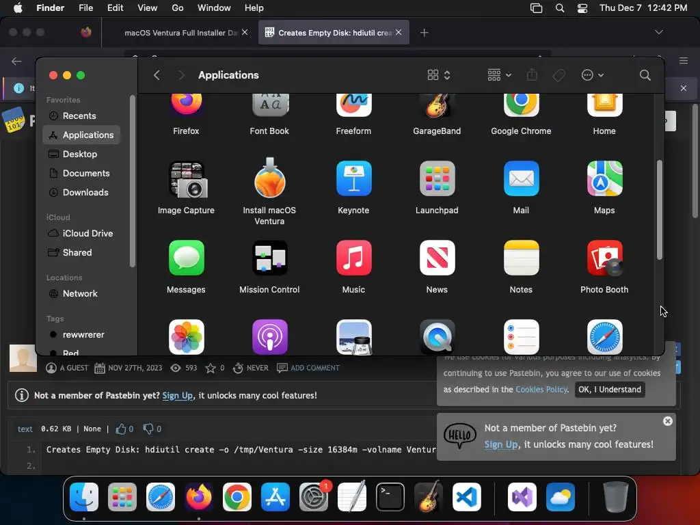Select Image Capture application
This screenshot has width=700, height=525.
[x=186, y=179]
